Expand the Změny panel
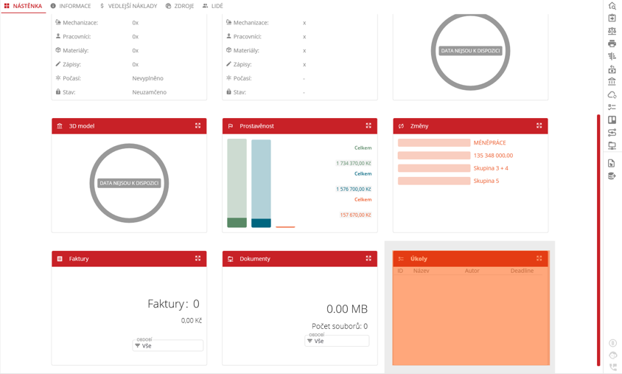Screen dimensions: 622x374 point(539,126)
